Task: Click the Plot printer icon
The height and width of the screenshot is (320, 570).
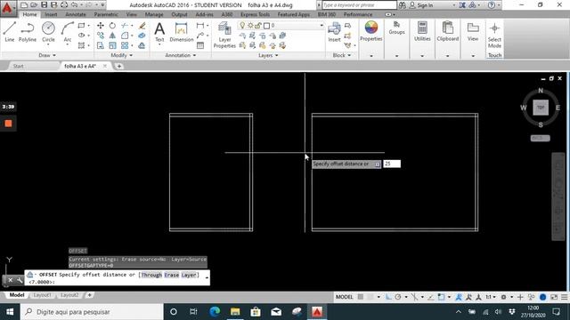Action: pos(64,5)
